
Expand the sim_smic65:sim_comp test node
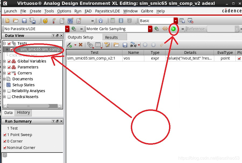coord(7,50)
